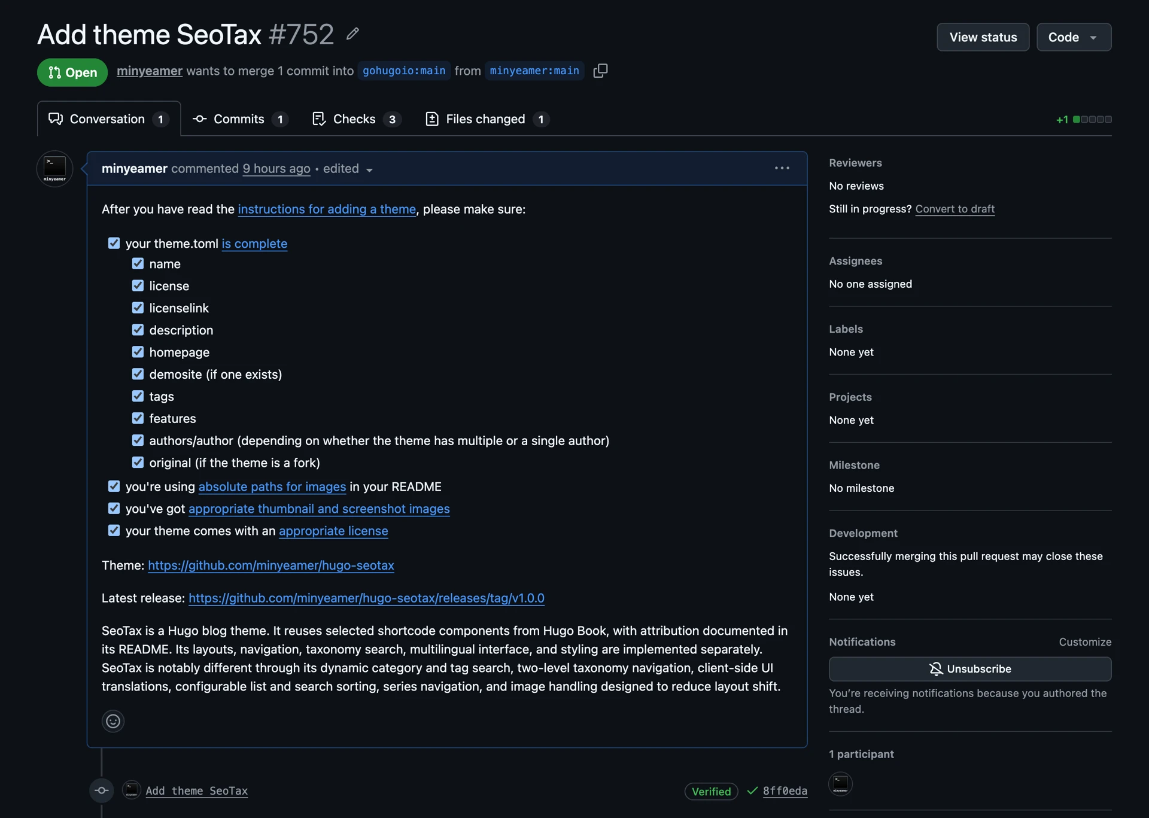
Task: Click the minyeamer:main head branch label
Action: coord(534,71)
